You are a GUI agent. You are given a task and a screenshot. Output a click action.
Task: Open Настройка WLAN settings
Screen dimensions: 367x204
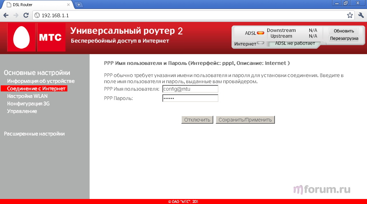coord(27,96)
